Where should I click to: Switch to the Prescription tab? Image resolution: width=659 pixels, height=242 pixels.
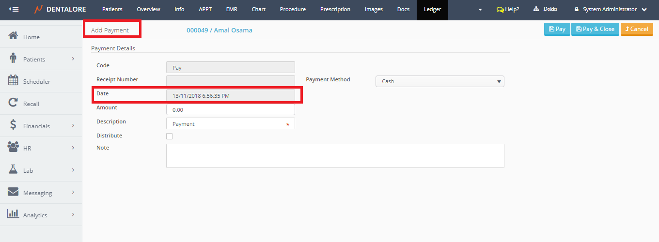tap(335, 9)
